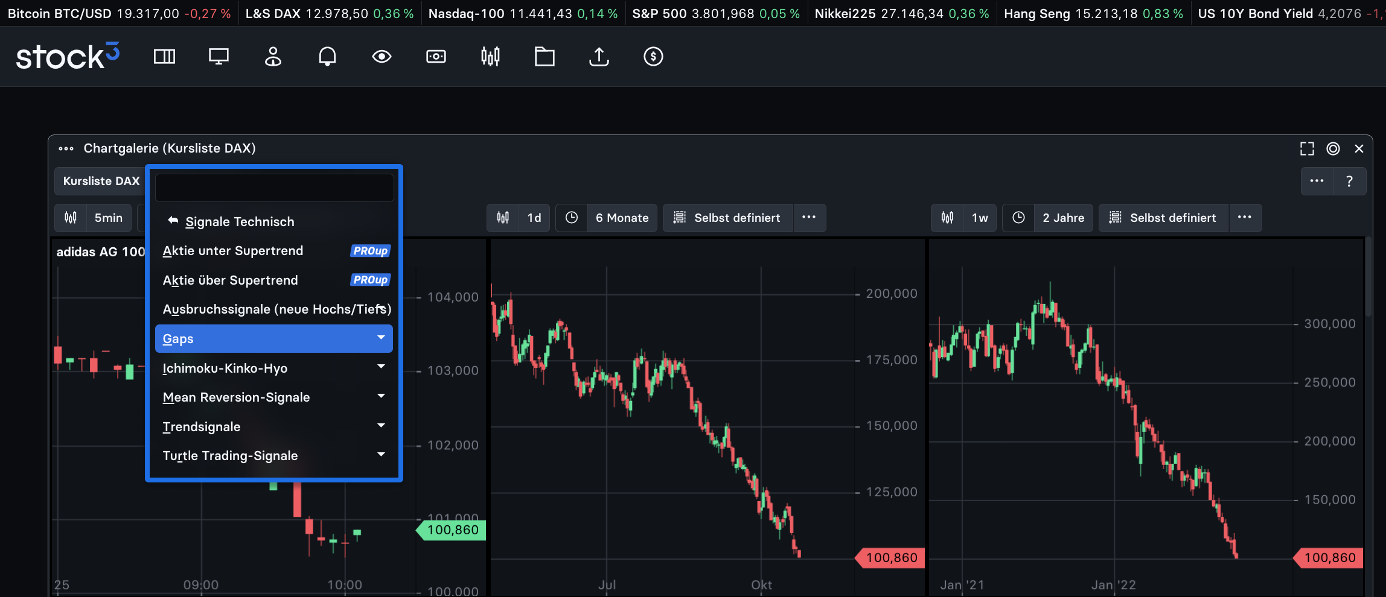
Task: Open three-dot menu of 6 Monate chart toolbar
Action: tap(809, 218)
